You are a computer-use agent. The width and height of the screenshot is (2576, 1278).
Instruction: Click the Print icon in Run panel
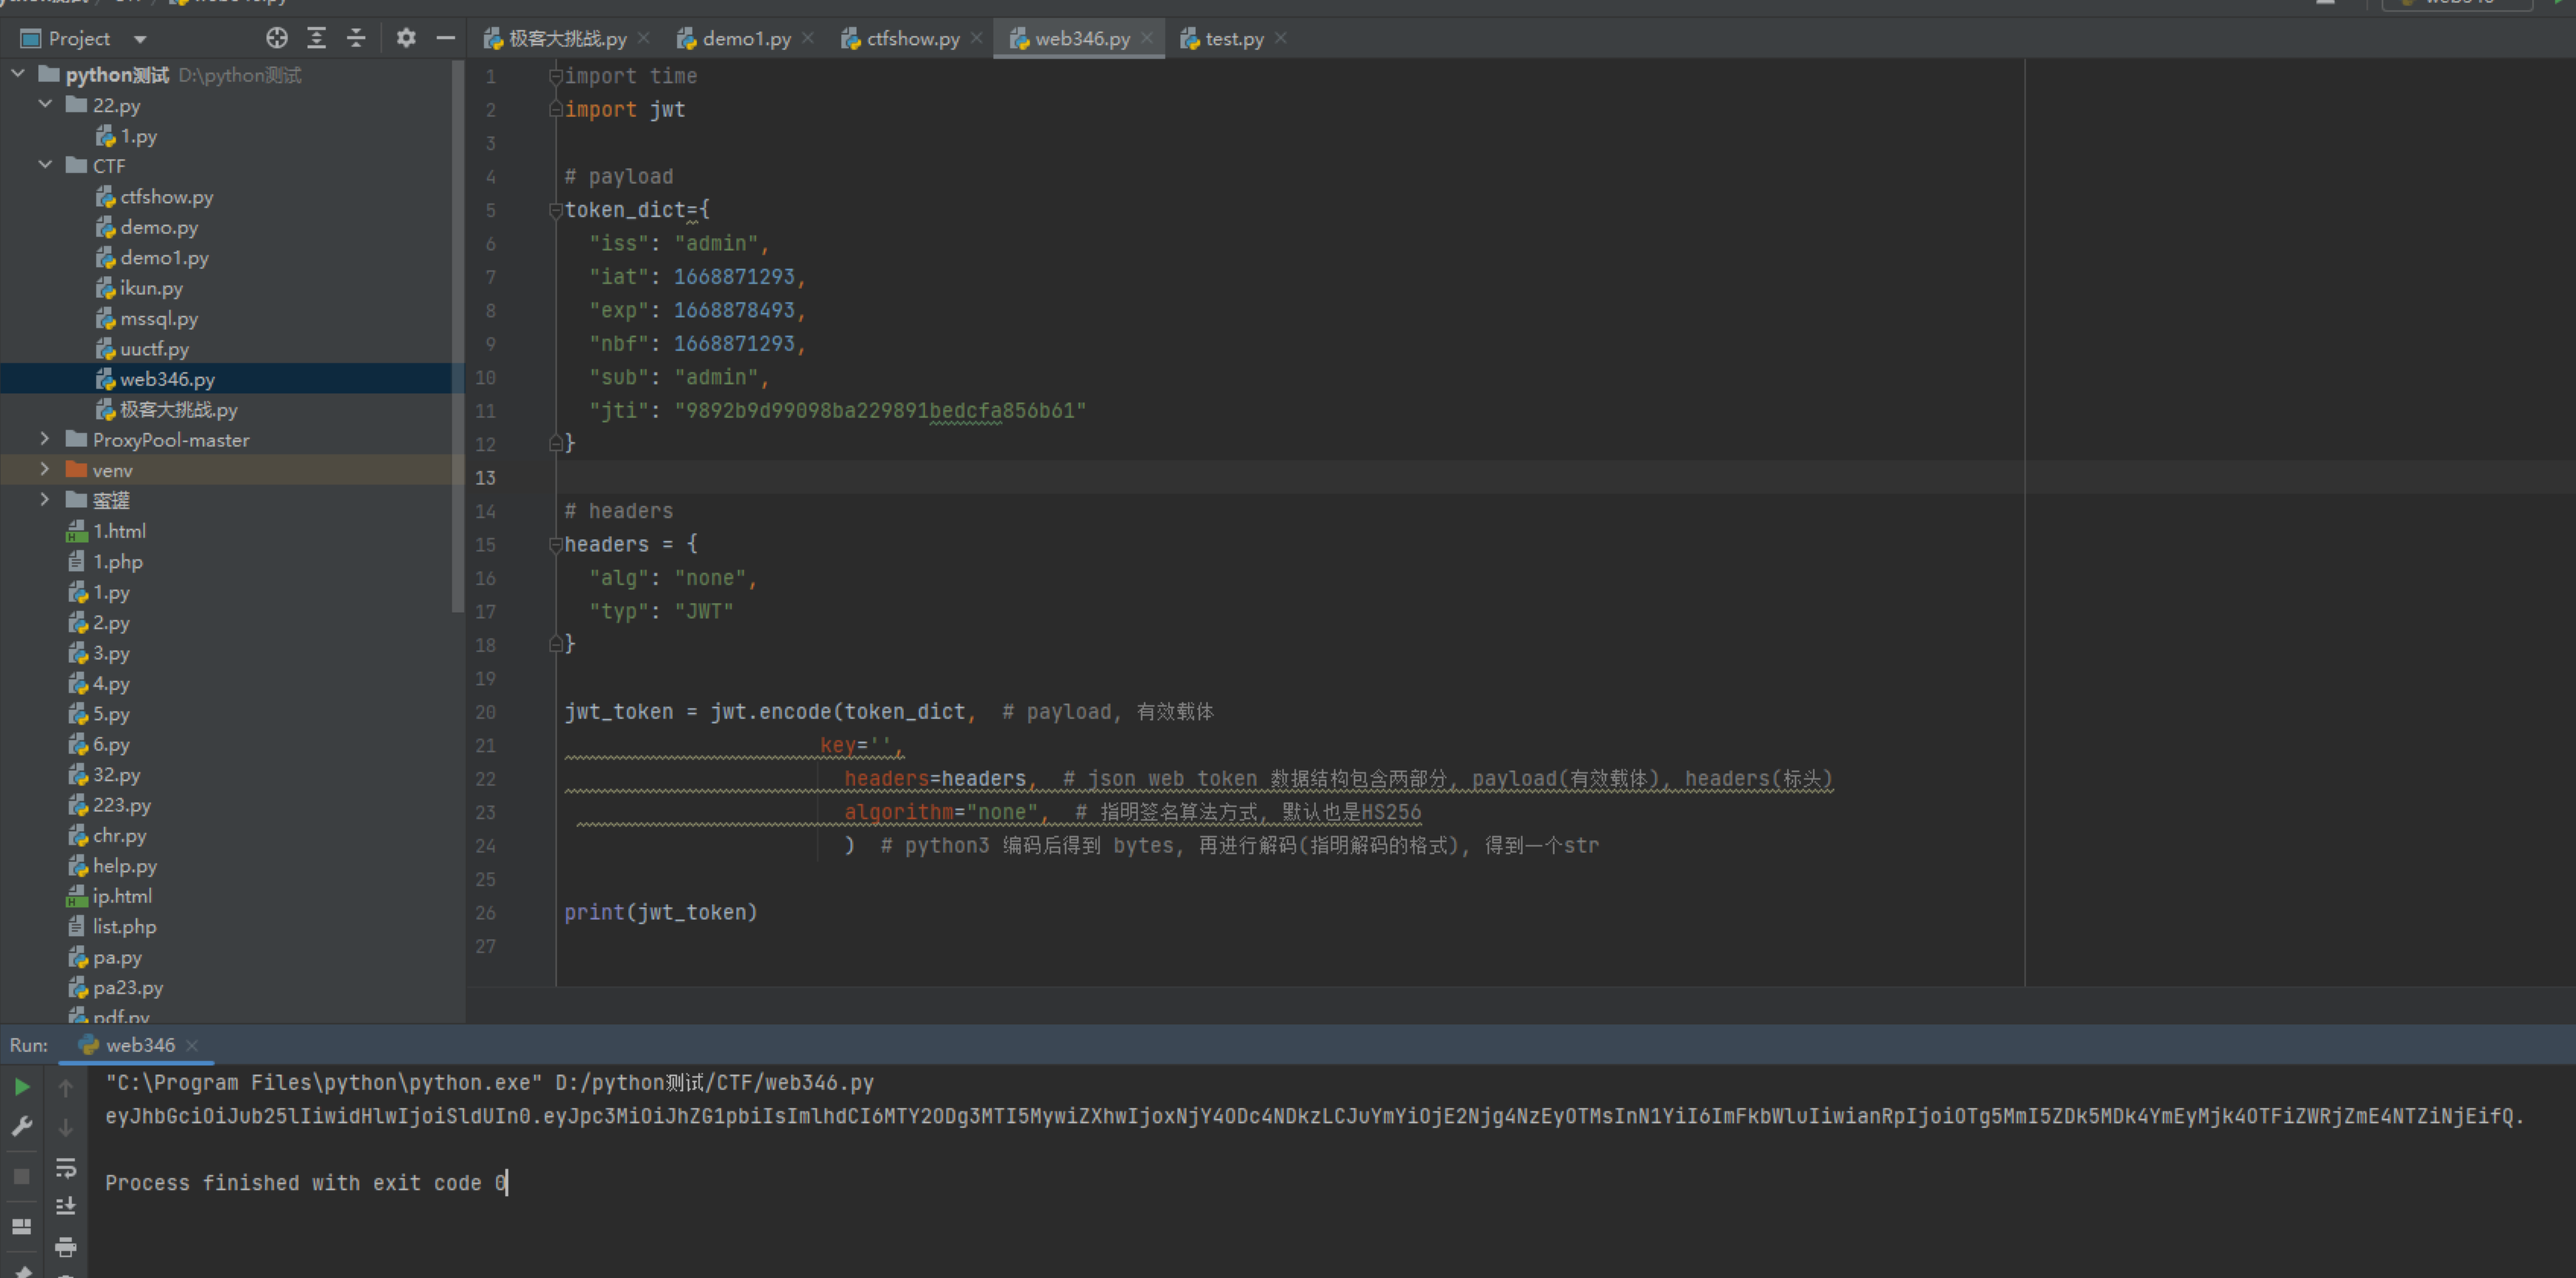tap(66, 1246)
